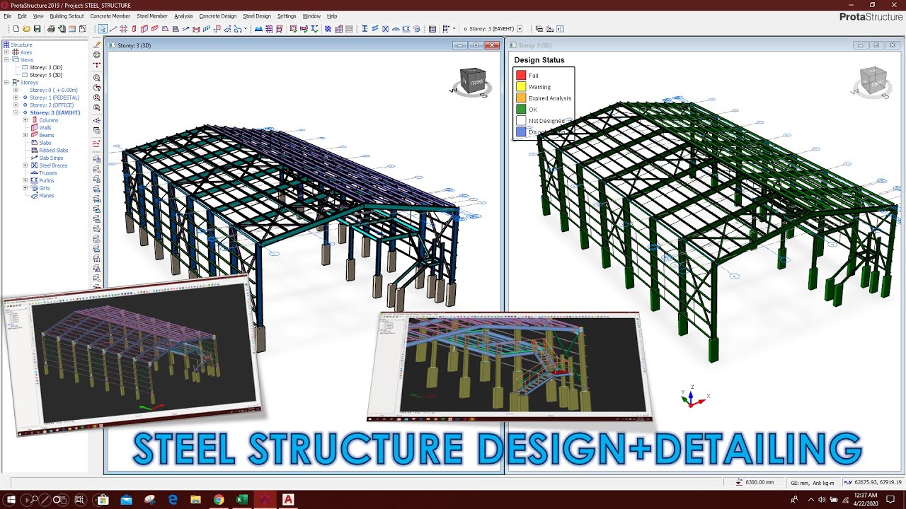Open the Analysis menu
This screenshot has height=509, width=906.
click(x=183, y=16)
